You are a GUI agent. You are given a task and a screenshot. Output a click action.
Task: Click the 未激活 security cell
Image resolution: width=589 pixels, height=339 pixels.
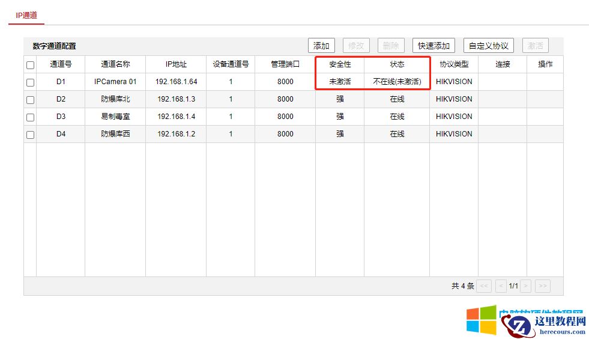pos(340,82)
